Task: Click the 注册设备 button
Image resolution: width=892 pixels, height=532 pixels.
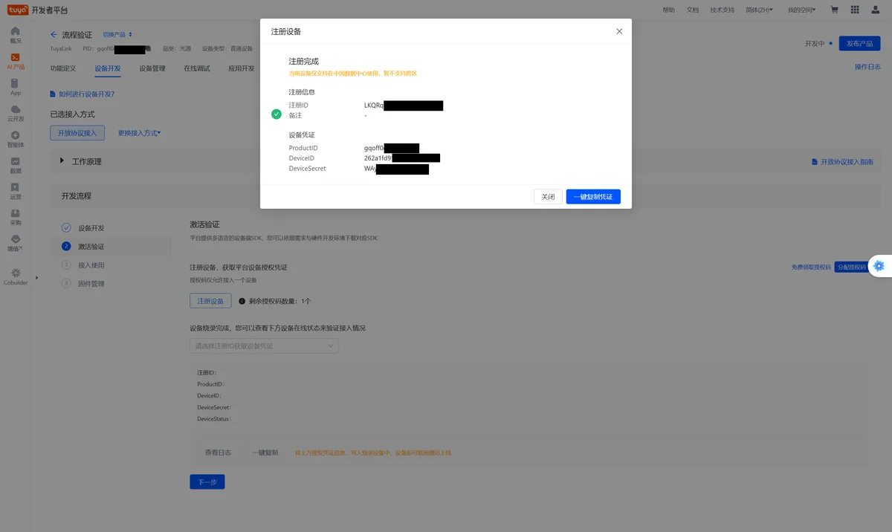Action: click(x=210, y=301)
